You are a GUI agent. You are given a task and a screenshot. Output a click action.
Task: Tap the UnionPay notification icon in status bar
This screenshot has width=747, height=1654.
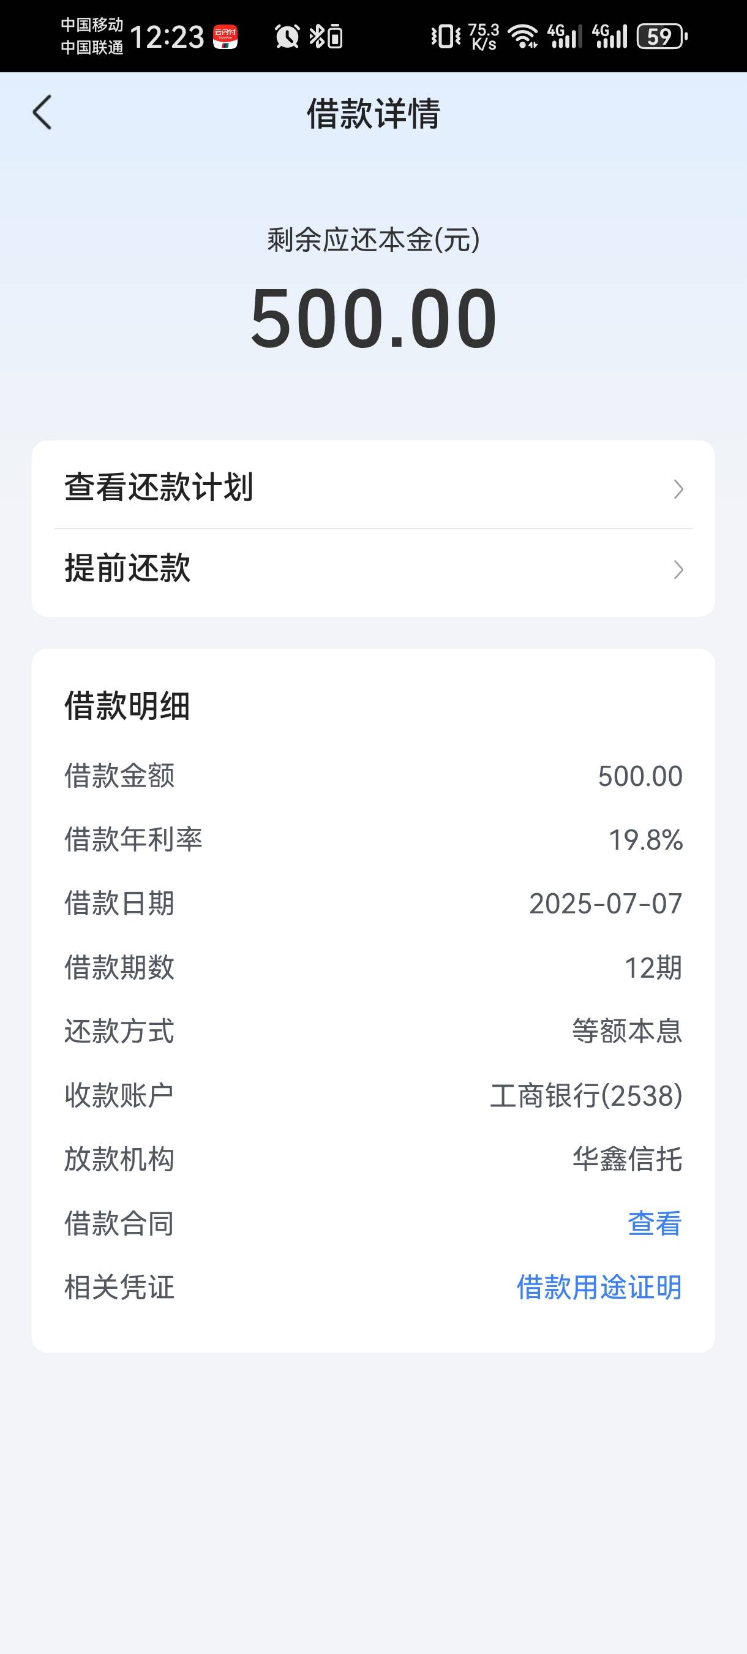click(x=225, y=37)
